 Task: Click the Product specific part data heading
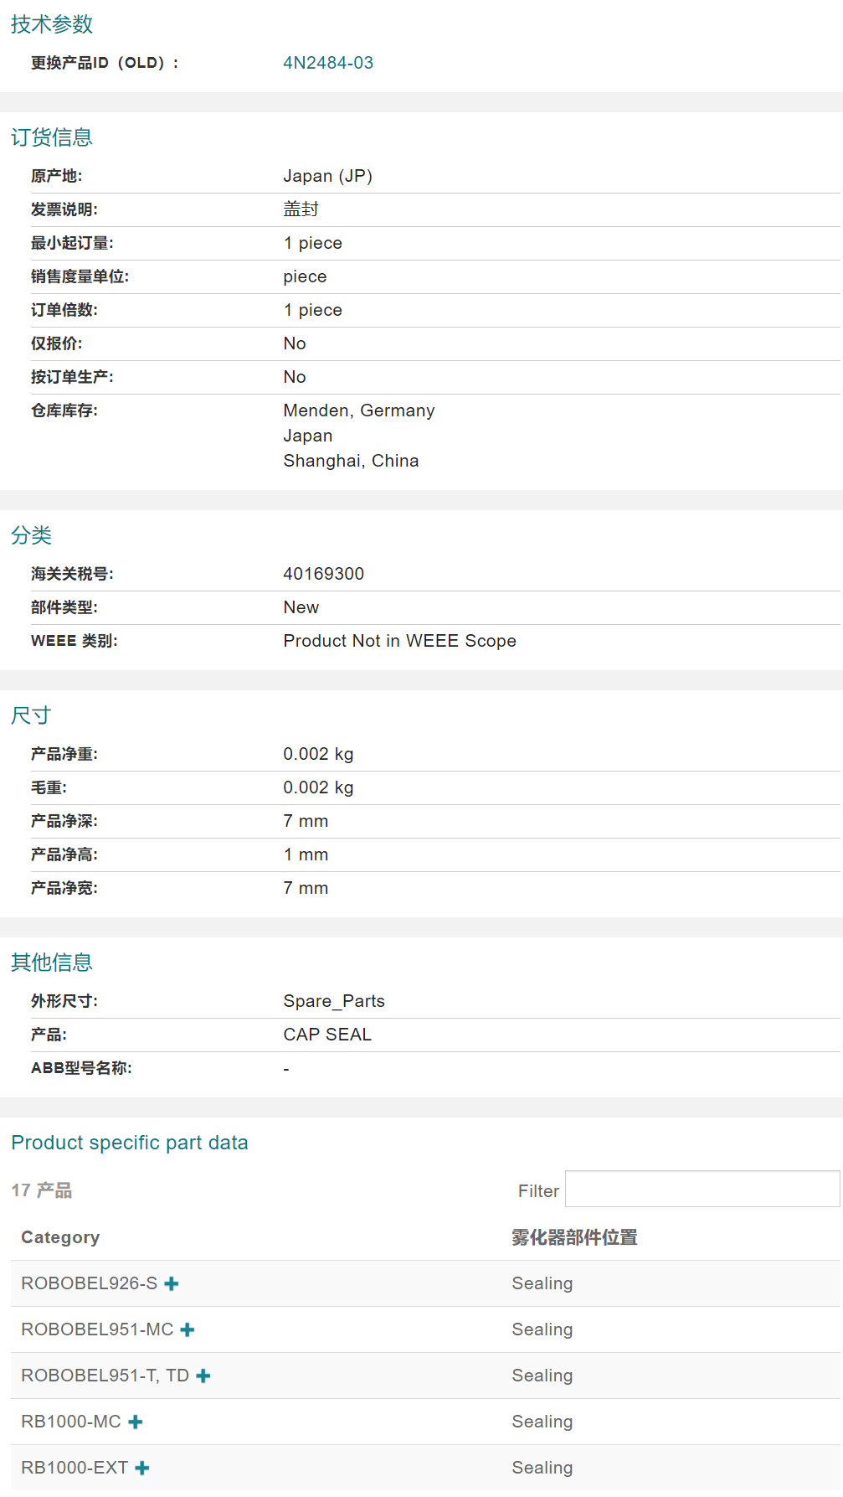[x=130, y=1143]
